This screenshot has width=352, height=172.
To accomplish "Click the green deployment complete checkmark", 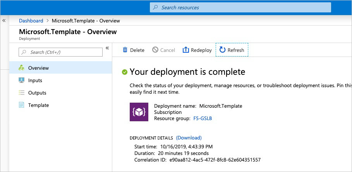I will [125, 72].
